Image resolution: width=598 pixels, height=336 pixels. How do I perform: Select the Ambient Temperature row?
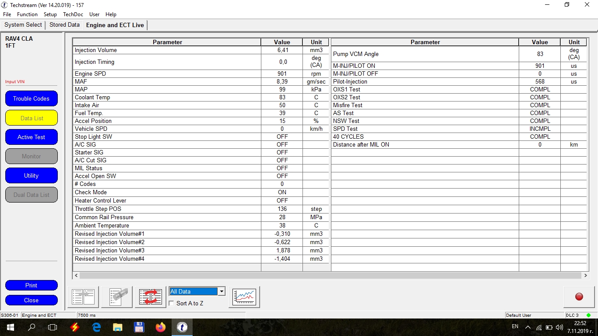click(x=201, y=225)
